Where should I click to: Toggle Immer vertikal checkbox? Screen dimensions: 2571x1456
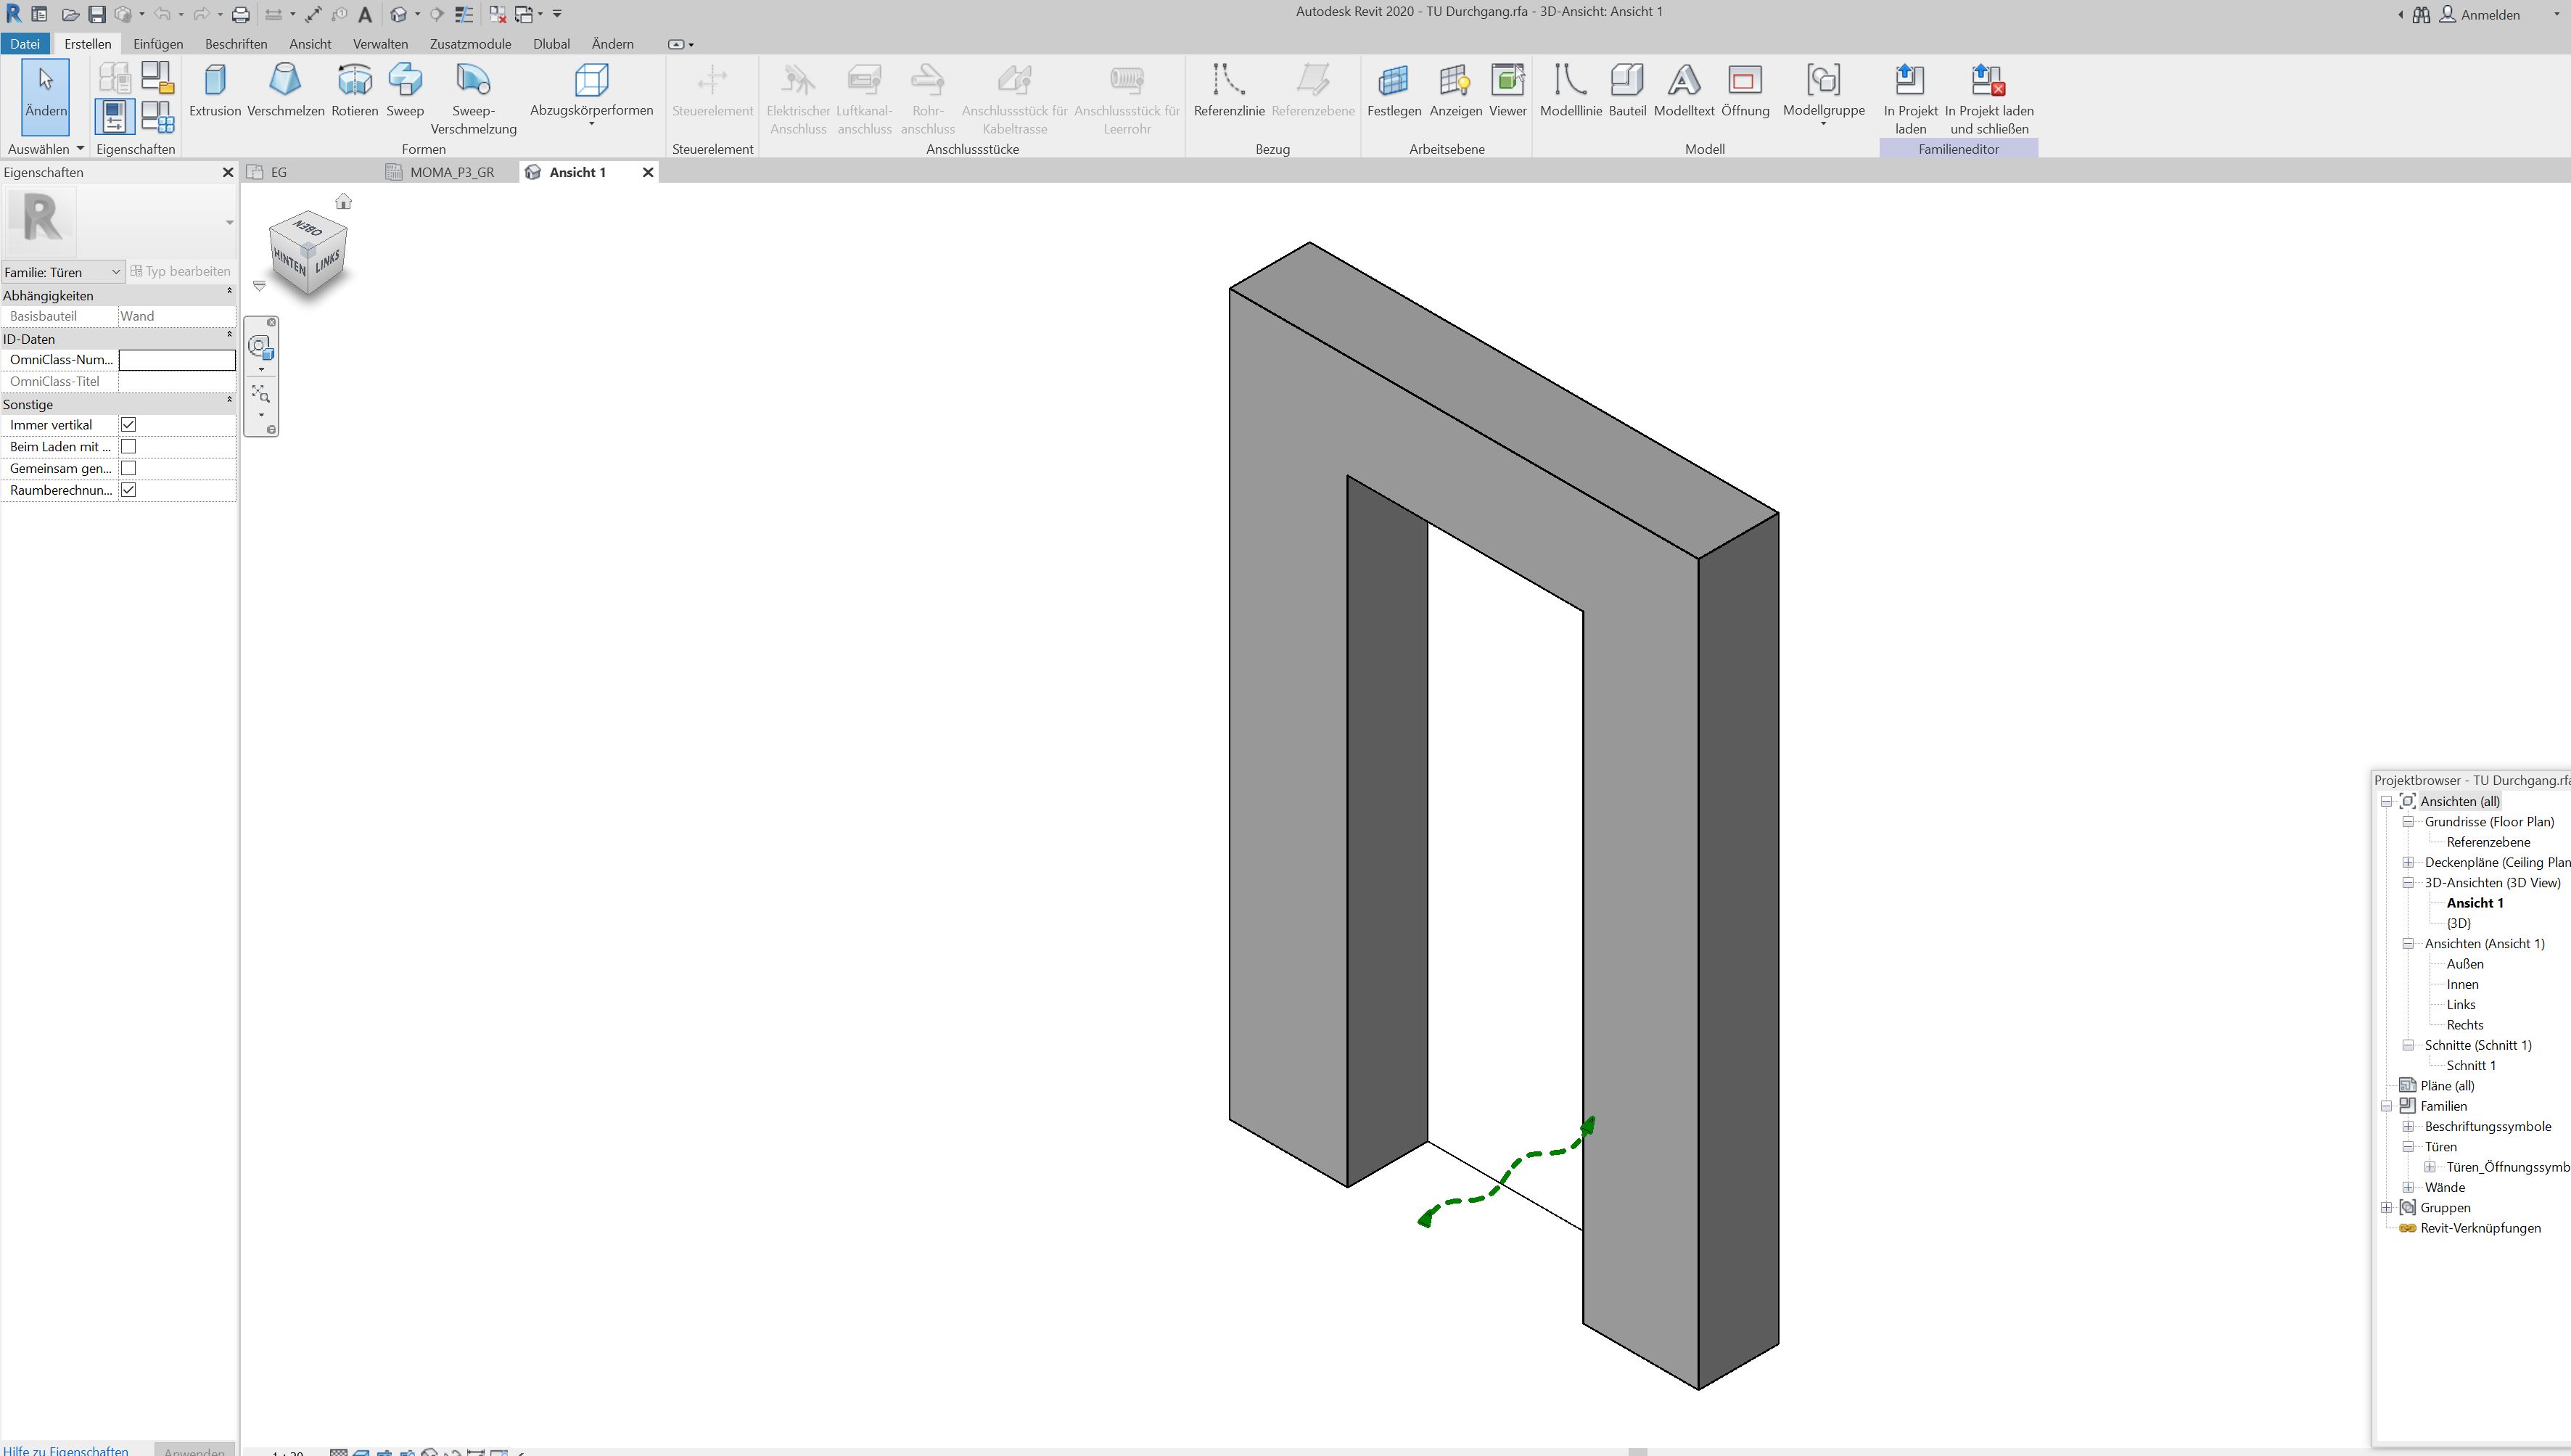tap(128, 425)
